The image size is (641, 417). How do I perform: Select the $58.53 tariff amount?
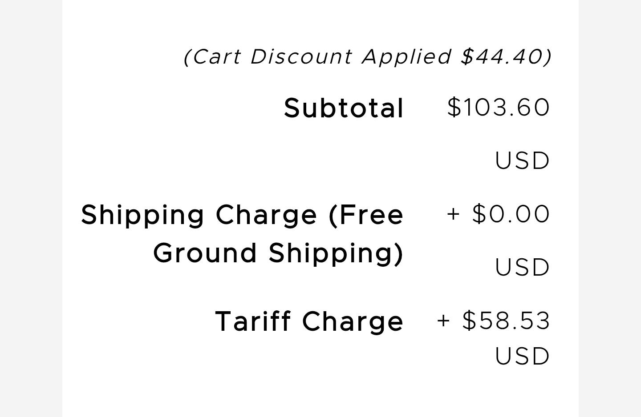coord(506,321)
